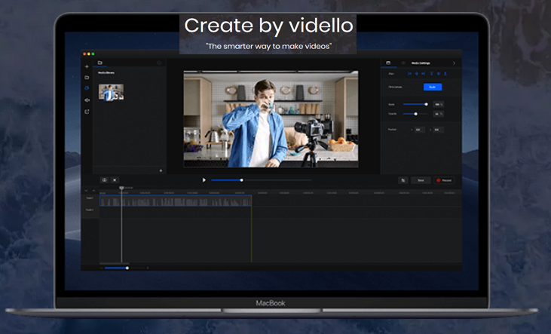The image size is (551, 334).
Task: Open the folder icon in left sidebar
Action: 87,78
